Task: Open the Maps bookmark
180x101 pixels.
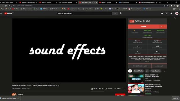Action: click(36, 9)
